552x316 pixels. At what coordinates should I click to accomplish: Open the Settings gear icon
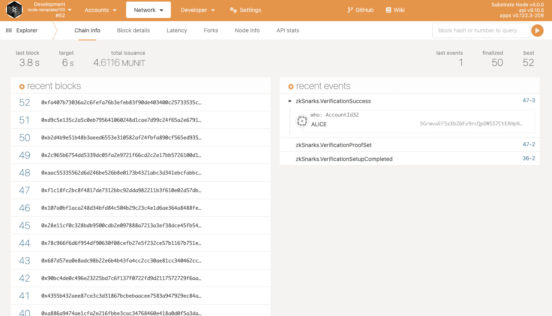tap(233, 10)
